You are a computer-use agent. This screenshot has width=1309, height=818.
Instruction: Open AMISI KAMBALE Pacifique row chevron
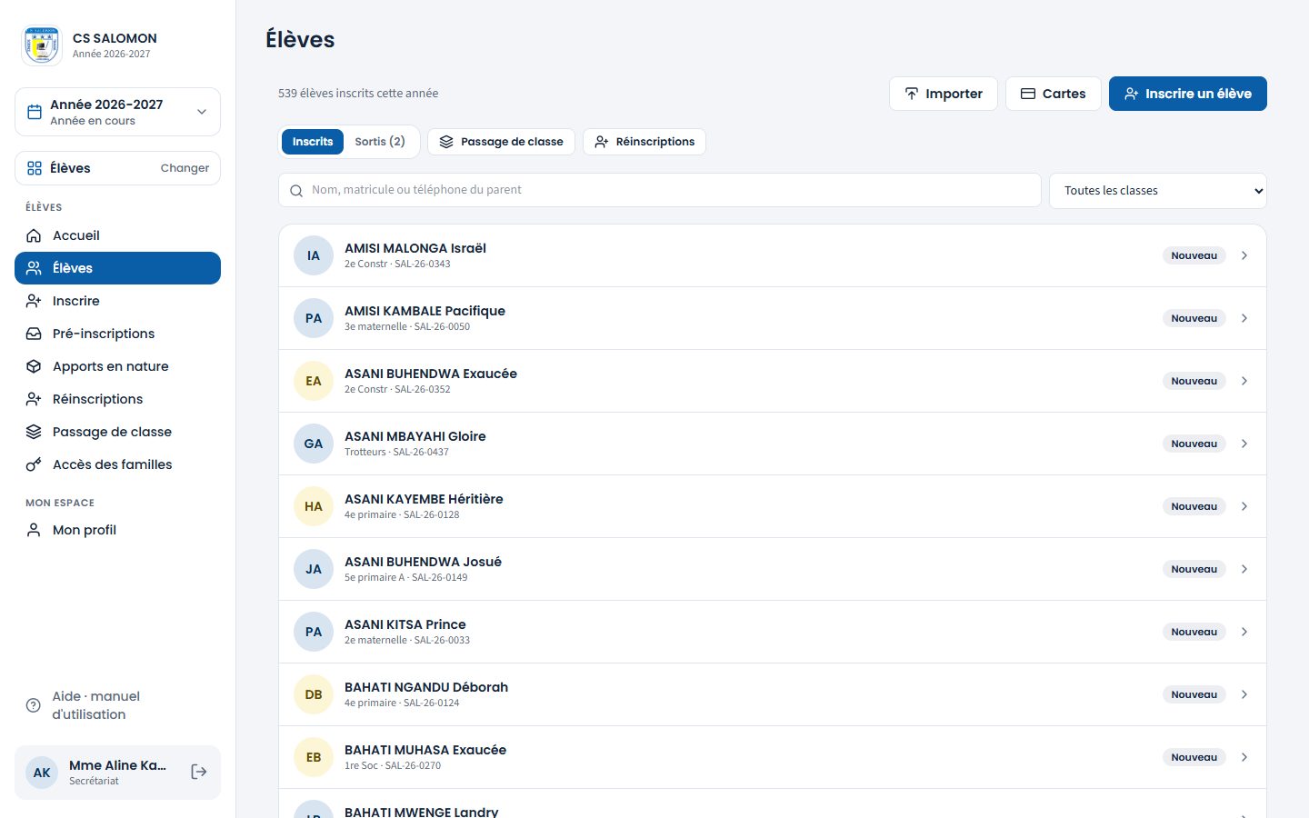pyautogui.click(x=1244, y=318)
